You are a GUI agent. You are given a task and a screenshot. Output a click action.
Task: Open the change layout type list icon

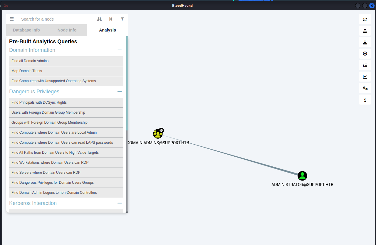pos(365,65)
